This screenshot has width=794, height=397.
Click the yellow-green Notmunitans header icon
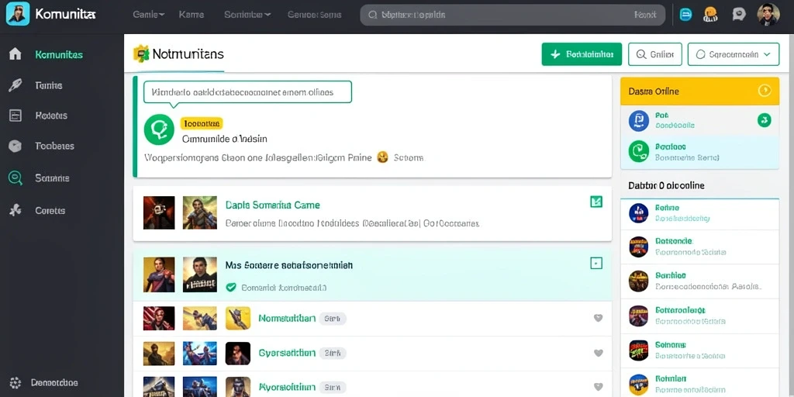coord(141,54)
